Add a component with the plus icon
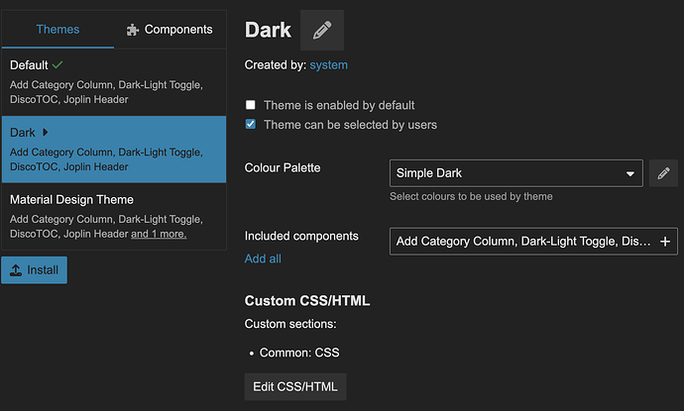This screenshot has height=411, width=684. point(665,242)
